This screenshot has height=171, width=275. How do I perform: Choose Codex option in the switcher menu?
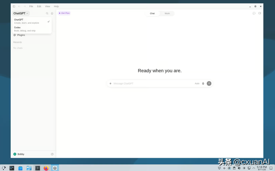pos(32,29)
